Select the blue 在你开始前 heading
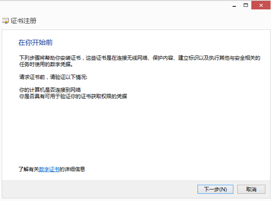 tap(35, 43)
